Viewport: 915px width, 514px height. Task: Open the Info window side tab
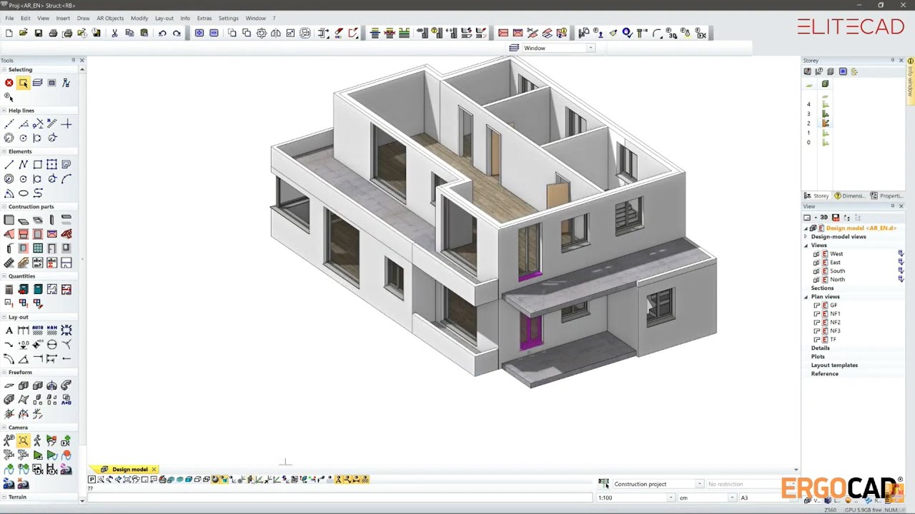point(911,81)
